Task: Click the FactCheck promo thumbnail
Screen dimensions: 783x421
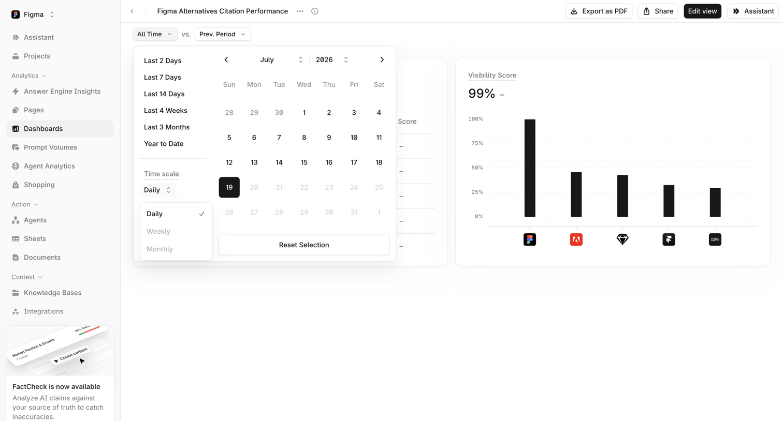Action: point(60,351)
